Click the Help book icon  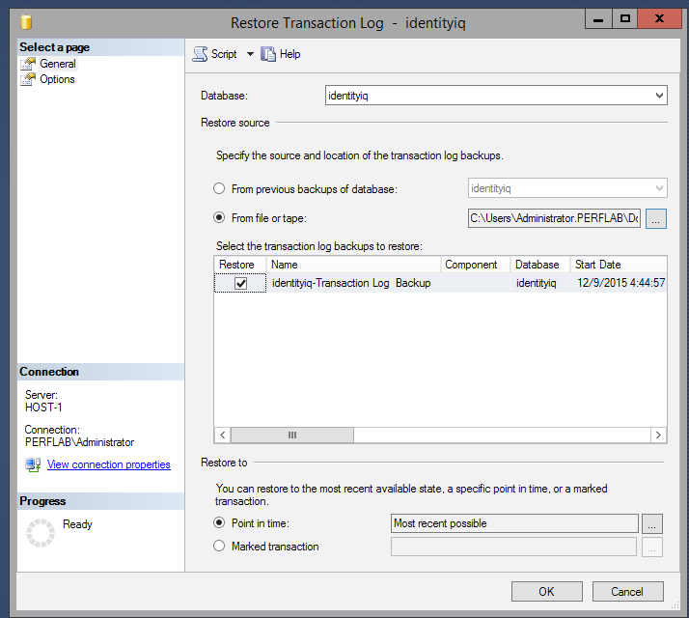[x=268, y=54]
